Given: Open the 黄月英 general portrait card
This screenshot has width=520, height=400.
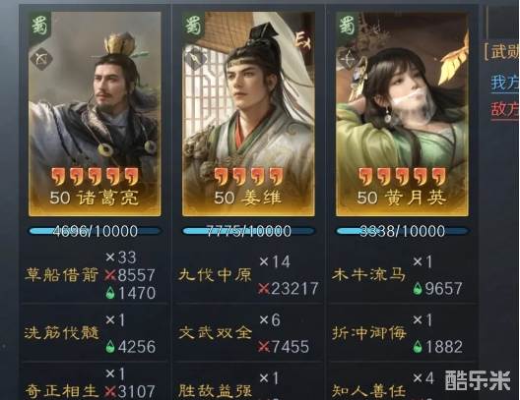Looking at the screenshot, I should pyautogui.click(x=402, y=114).
